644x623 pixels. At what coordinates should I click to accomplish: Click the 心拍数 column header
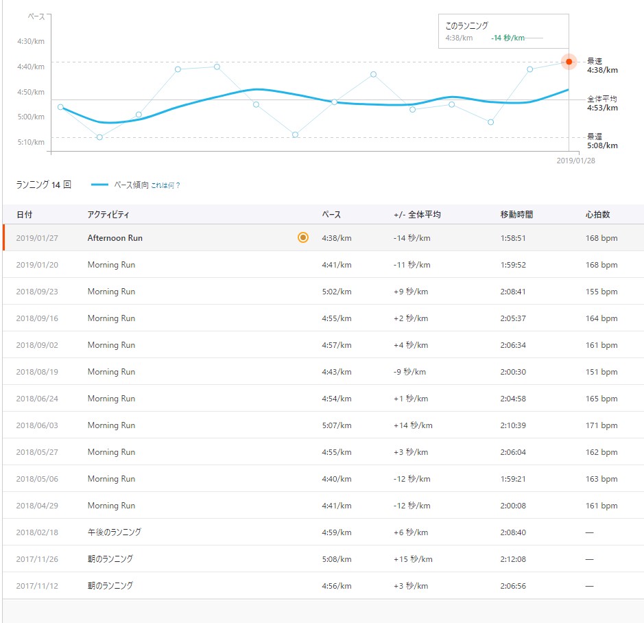(597, 215)
